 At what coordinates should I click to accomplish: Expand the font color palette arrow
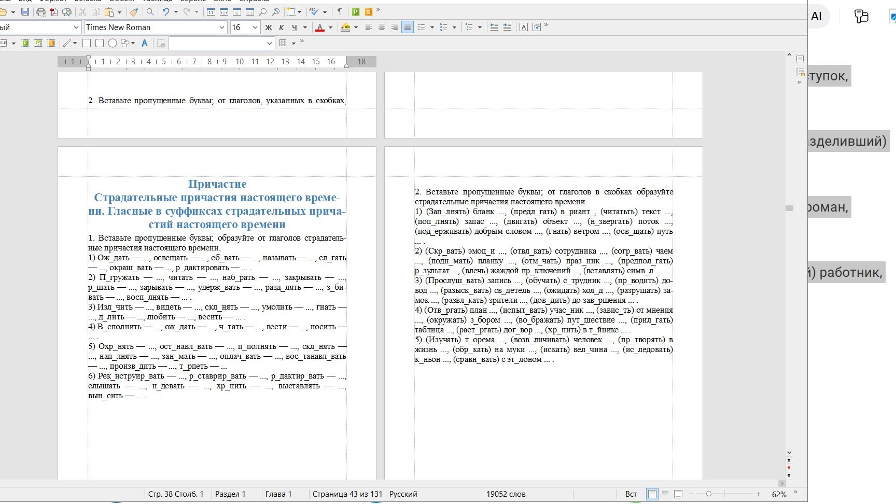tap(330, 27)
